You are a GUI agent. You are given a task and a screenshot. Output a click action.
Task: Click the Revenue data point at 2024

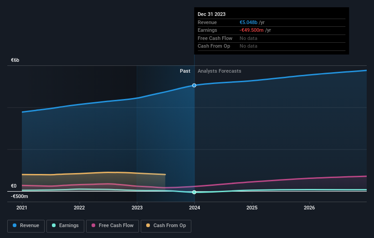(194, 85)
